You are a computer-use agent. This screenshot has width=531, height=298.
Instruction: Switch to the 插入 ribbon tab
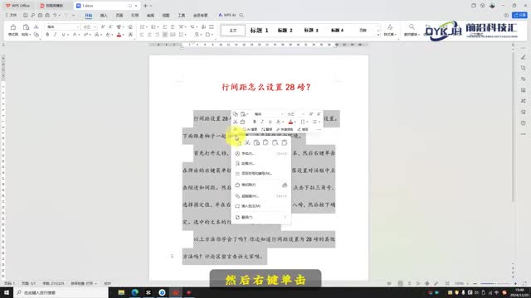104,16
